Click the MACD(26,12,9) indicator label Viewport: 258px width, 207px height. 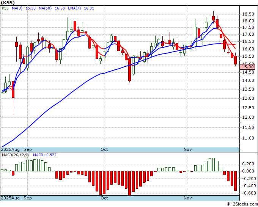click(15, 155)
